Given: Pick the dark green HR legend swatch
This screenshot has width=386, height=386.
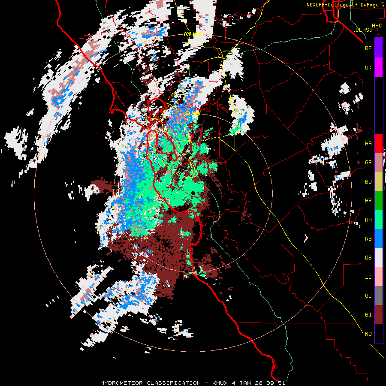Looking at the screenshot, I should click(379, 201).
